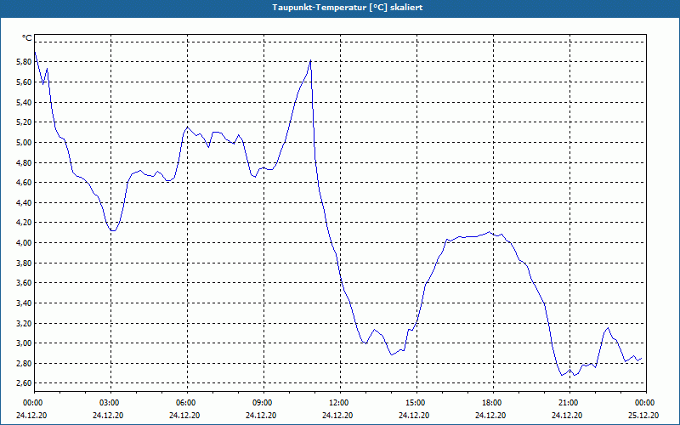Click the '5,40' y-axis value
This screenshot has height=425, width=680.
pyautogui.click(x=24, y=102)
